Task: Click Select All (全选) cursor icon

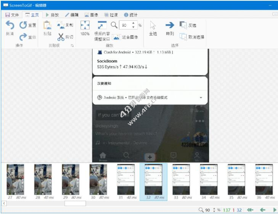Action: [x=153, y=26]
